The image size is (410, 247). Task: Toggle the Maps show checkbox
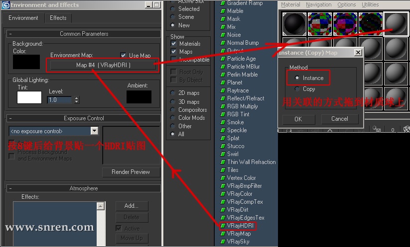[173, 51]
